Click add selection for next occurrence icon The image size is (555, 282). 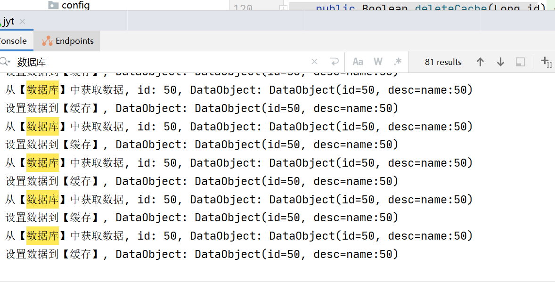click(x=546, y=62)
